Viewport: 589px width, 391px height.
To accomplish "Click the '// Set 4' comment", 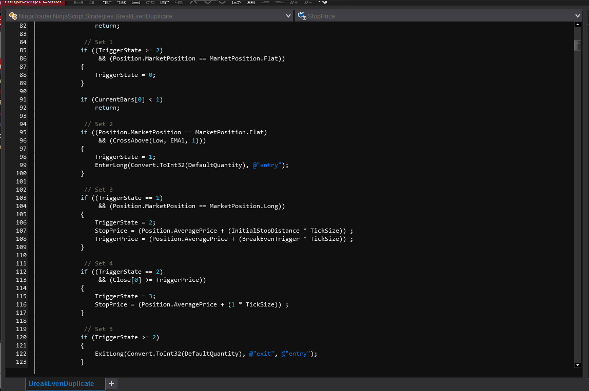I will tap(98, 263).
